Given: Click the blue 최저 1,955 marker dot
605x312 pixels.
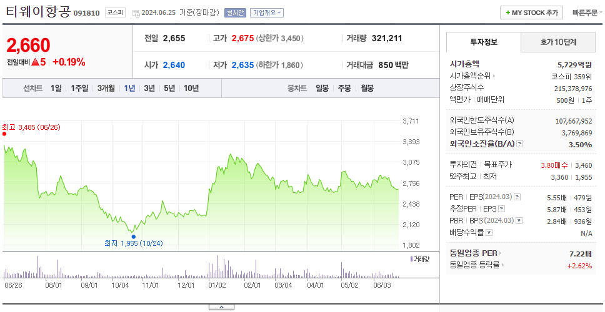Looking at the screenshot, I should (x=134, y=236).
